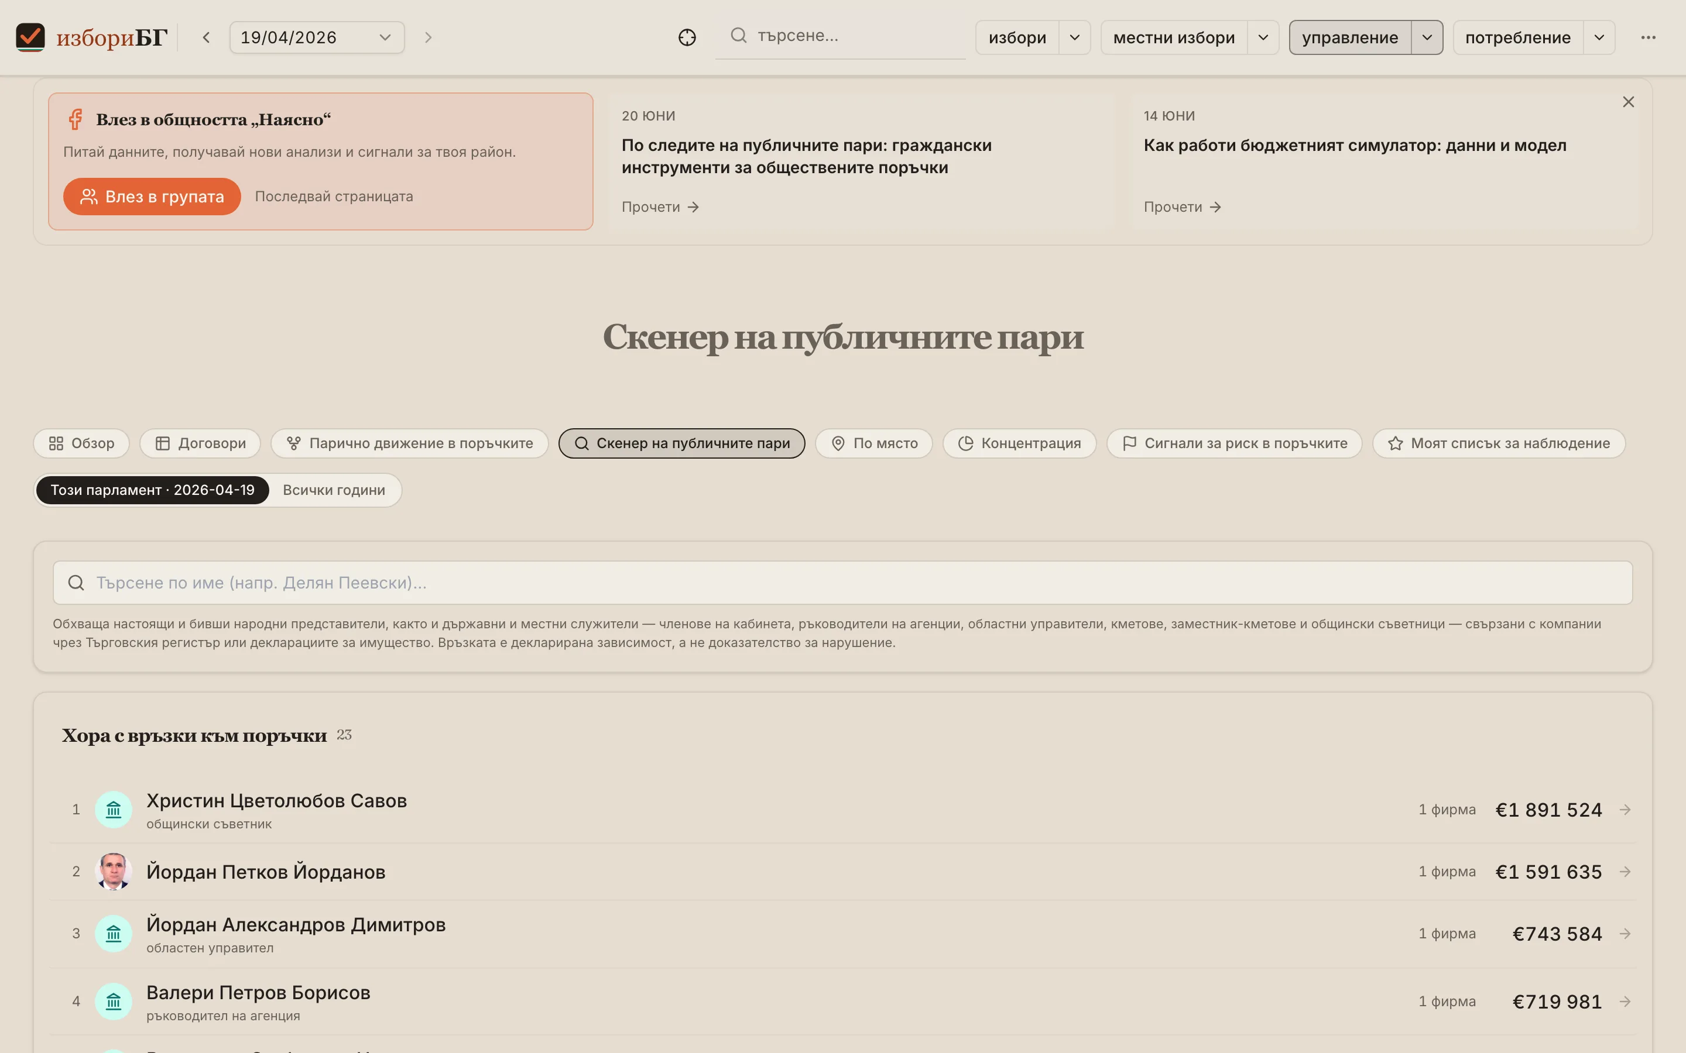The image size is (1686, 1053).
Task: Expand the местни избори dropdown chevron
Action: (x=1263, y=37)
